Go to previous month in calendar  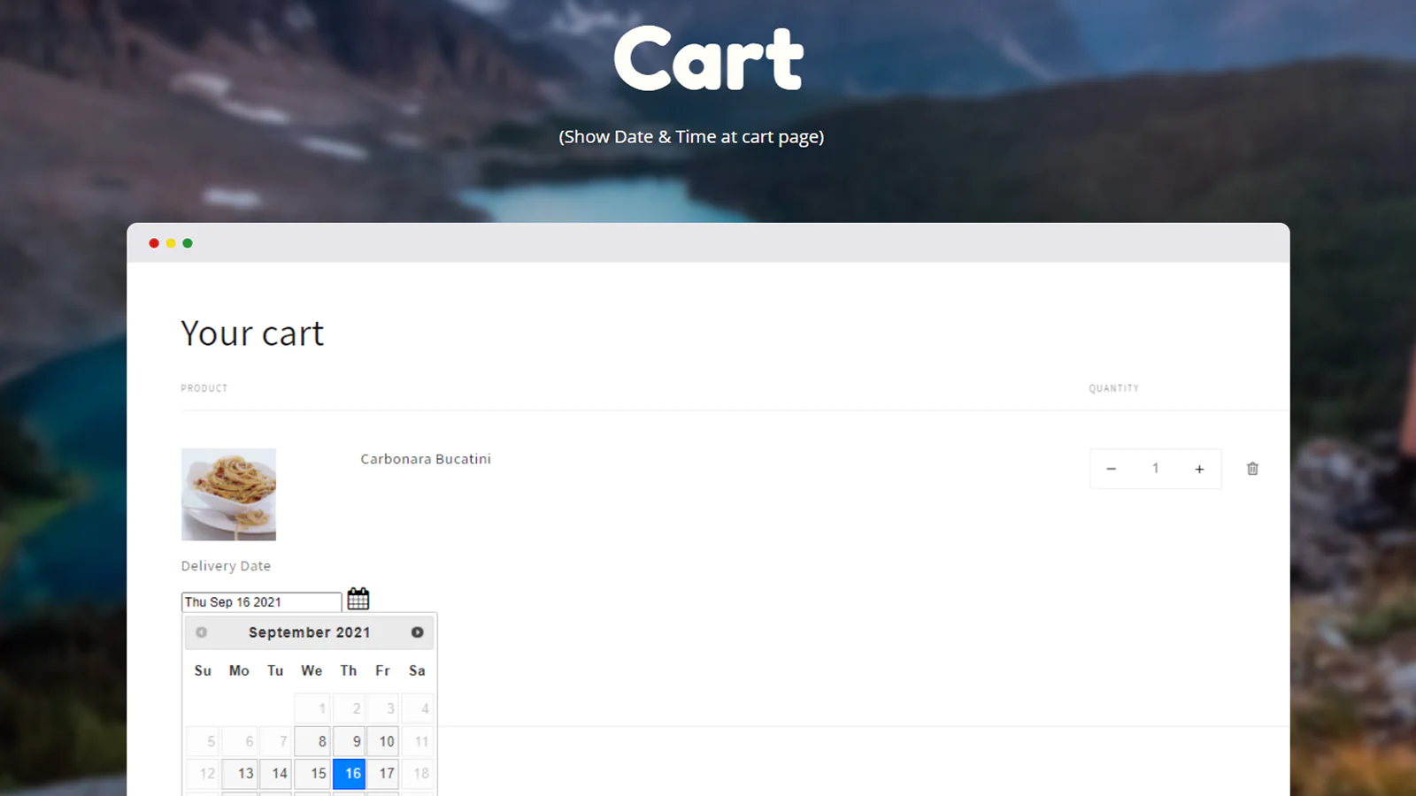202,632
